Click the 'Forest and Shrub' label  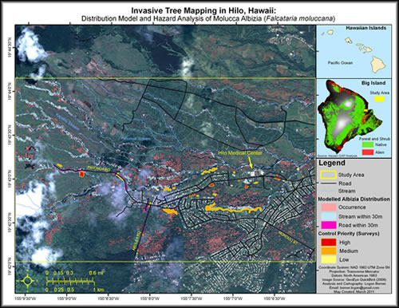point(374,139)
